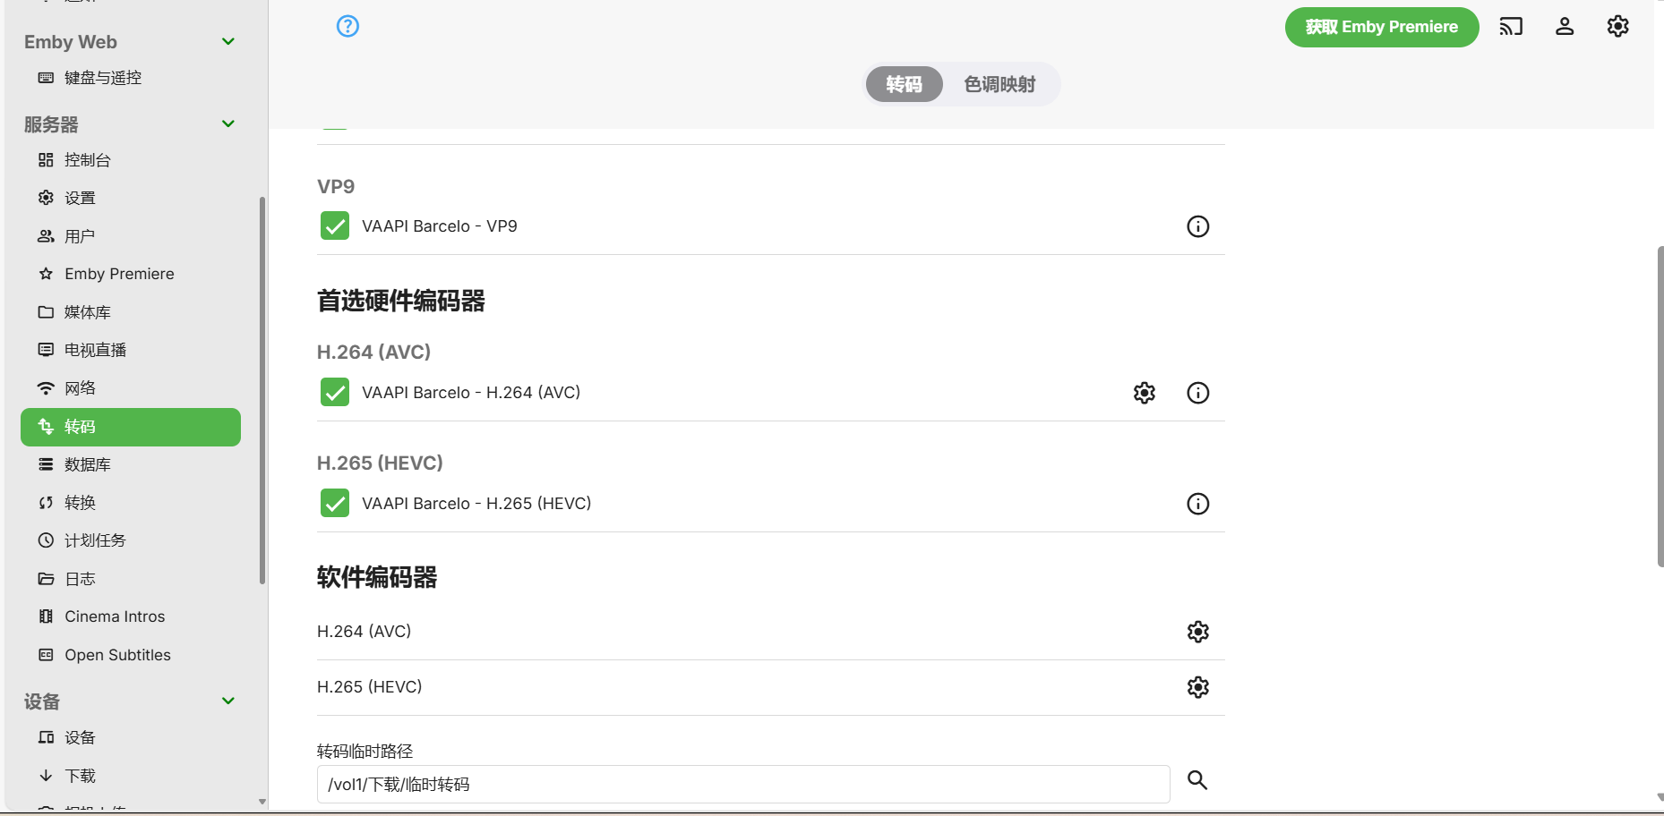Click the 网络 wifi icon

coord(46,388)
